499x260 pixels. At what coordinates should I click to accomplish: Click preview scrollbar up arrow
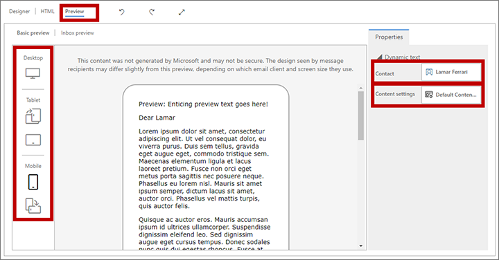click(x=361, y=88)
